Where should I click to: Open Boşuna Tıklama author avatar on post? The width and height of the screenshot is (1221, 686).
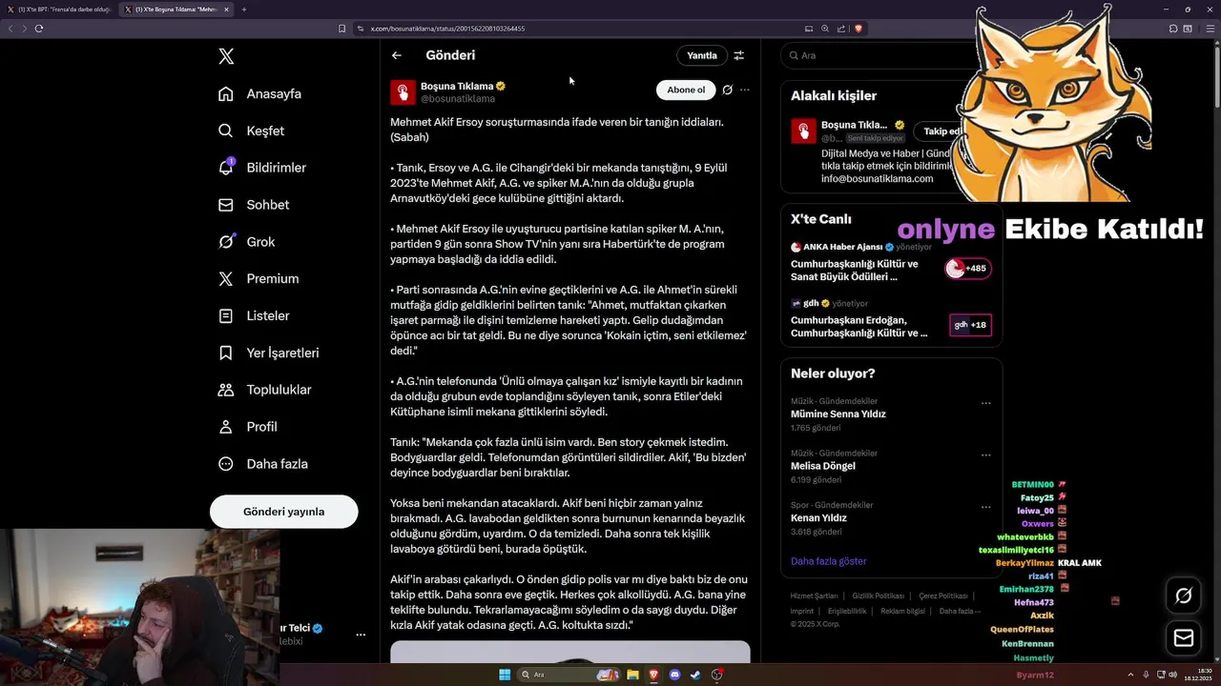(403, 91)
